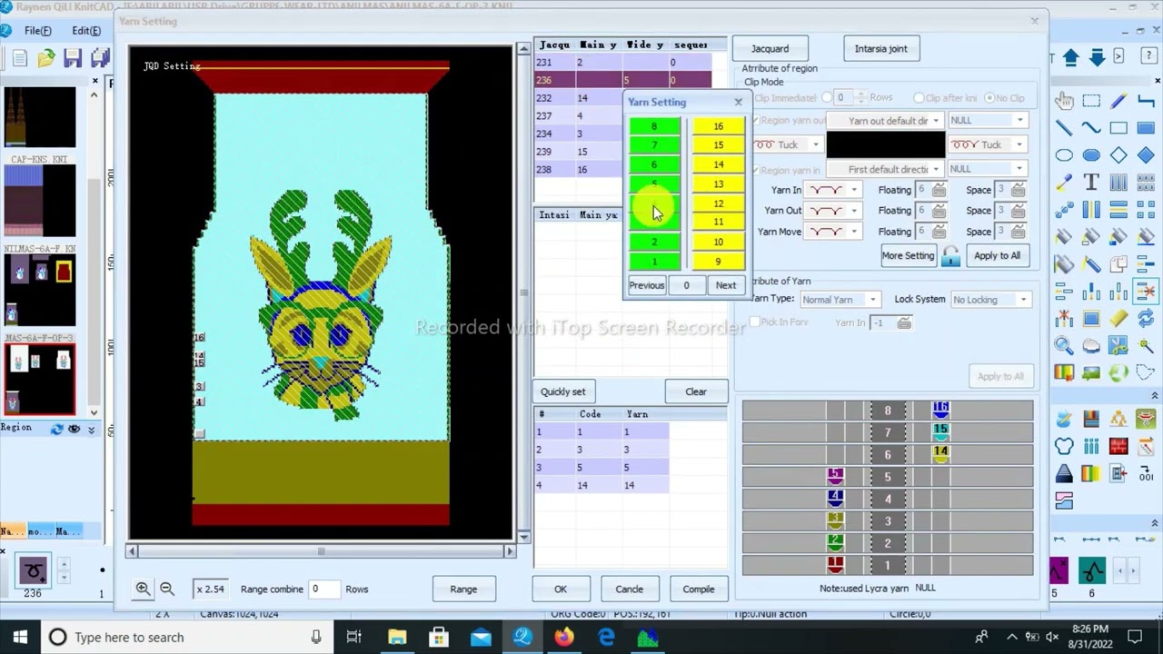Toggle the Pick In Forward checkbox
This screenshot has width=1163, height=654.
[x=754, y=322]
